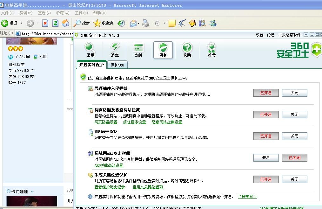Open the 360 title bar dropdown menu arrow
The image size is (322, 209).
[306, 35]
